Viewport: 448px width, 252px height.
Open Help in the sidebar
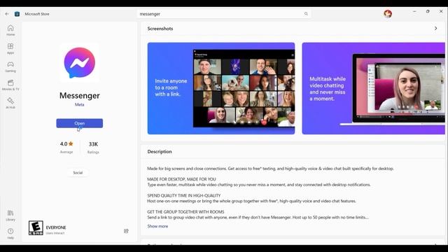(x=10, y=234)
